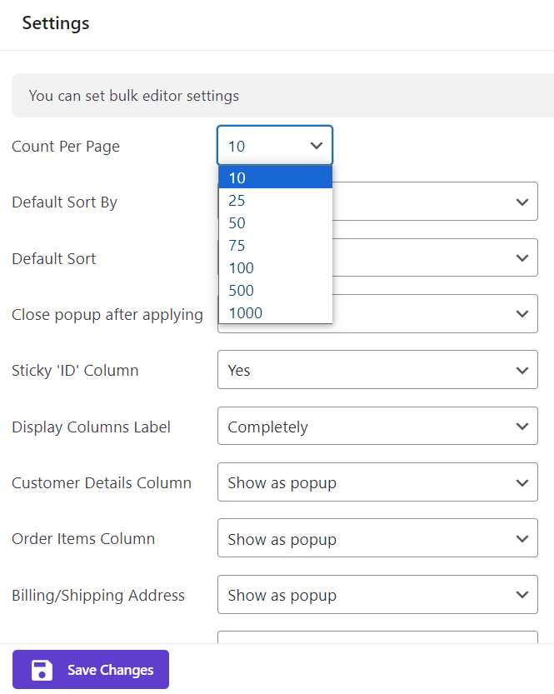Select 25 from the dropdown list
Image resolution: width=554 pixels, height=694 pixels.
pyautogui.click(x=275, y=201)
